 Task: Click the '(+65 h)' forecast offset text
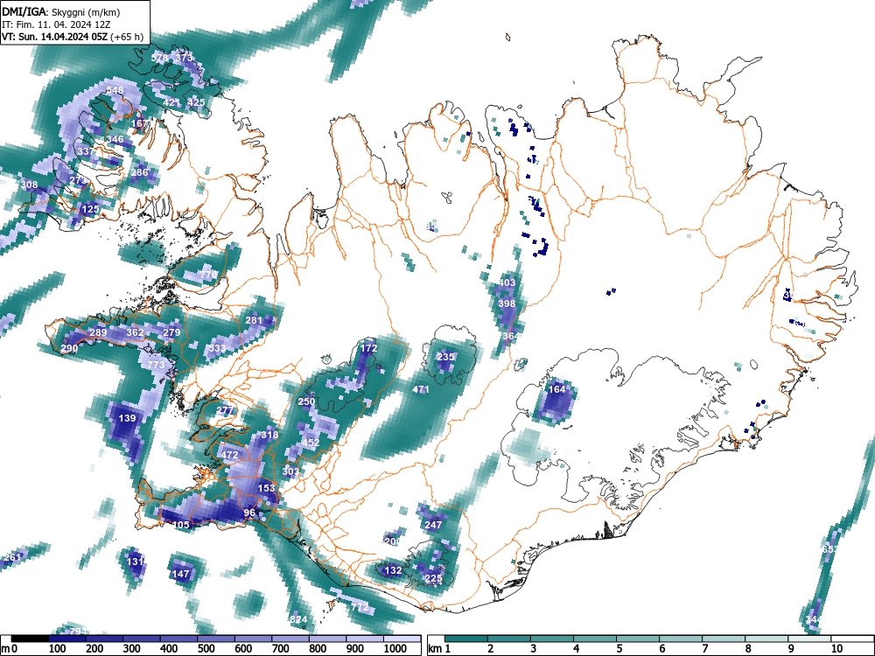[127, 37]
